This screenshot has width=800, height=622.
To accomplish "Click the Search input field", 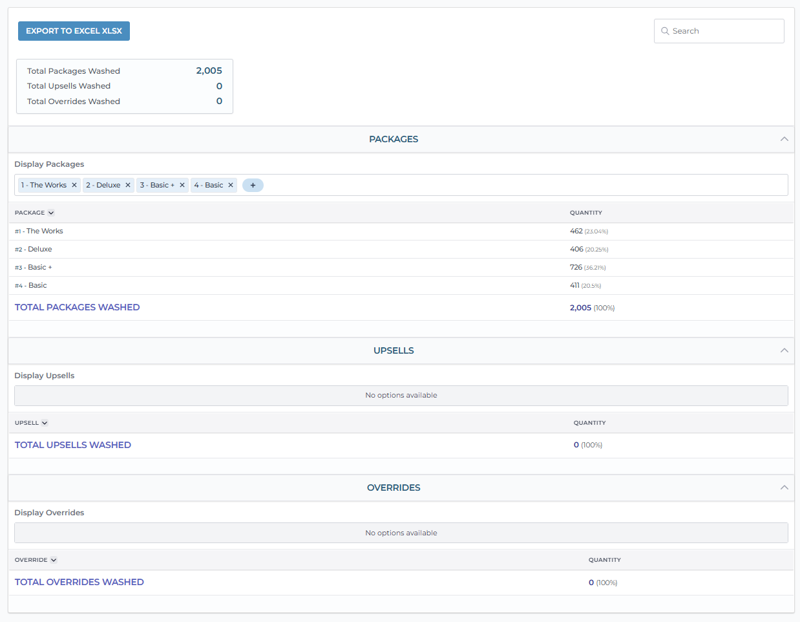I will [x=725, y=31].
